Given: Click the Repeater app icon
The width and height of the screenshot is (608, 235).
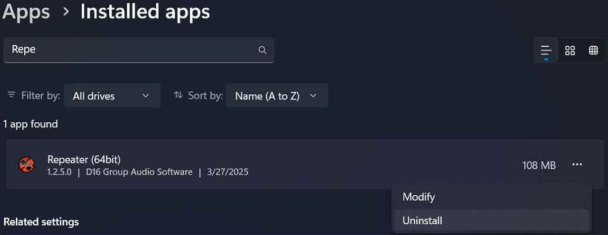Looking at the screenshot, I should click(x=27, y=165).
